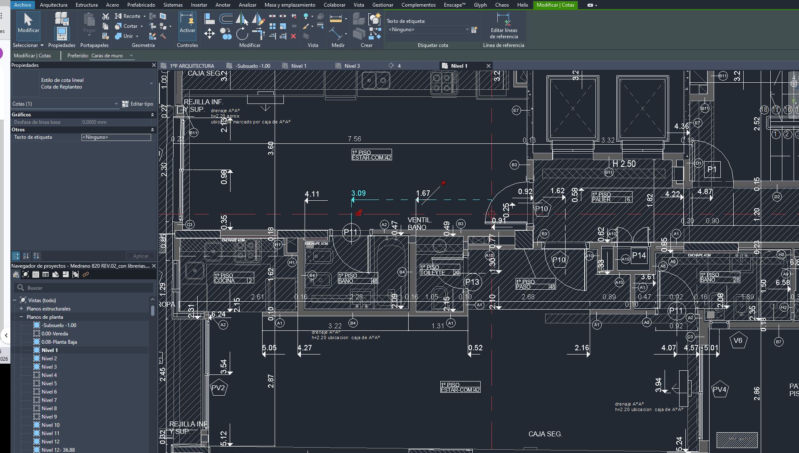Click the Editar tipo button

[x=138, y=104]
